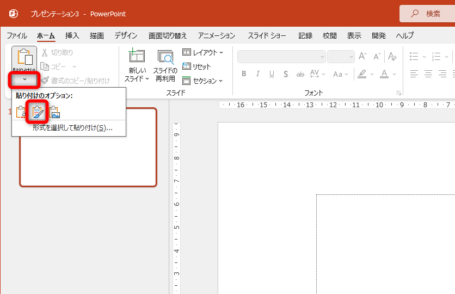Apply red font color
This screenshot has height=294, width=455.
coord(384,74)
